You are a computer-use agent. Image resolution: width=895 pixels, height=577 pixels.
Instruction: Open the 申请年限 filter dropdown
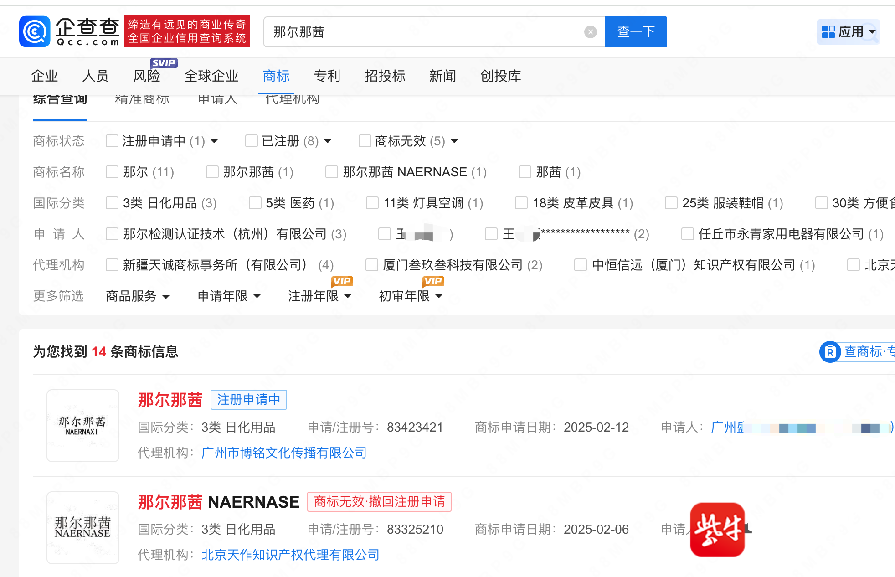point(229,296)
